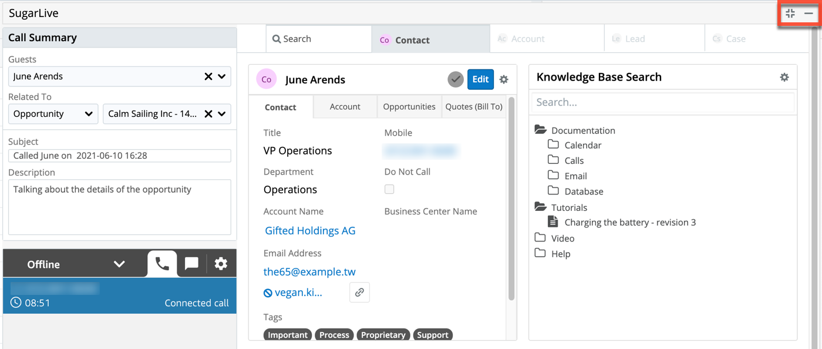822x349 pixels.
Task: Select the Search tab
Action: coord(319,39)
